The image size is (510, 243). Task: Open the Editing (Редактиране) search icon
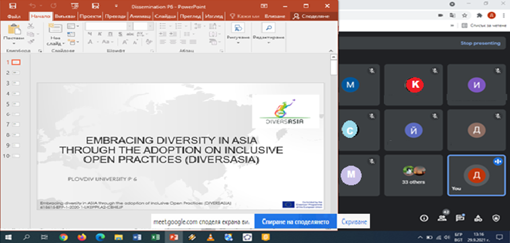(269, 29)
